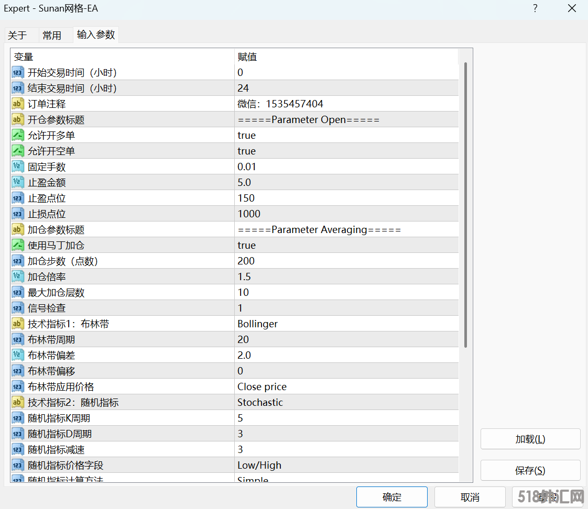Click the ab icon beside 加仓参数标题
This screenshot has height=509, width=588.
(17, 229)
